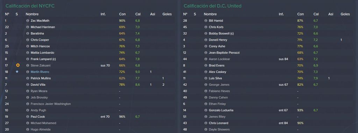Sort D.C. United table by Goles column
358x133 pixels.
click(345, 14)
